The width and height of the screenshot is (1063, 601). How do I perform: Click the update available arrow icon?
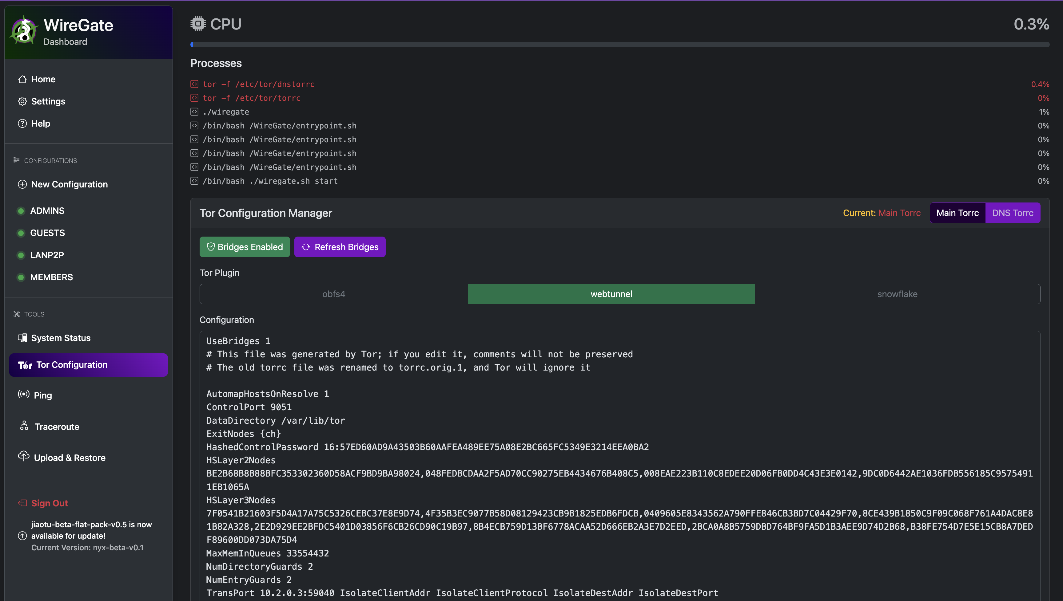22,536
